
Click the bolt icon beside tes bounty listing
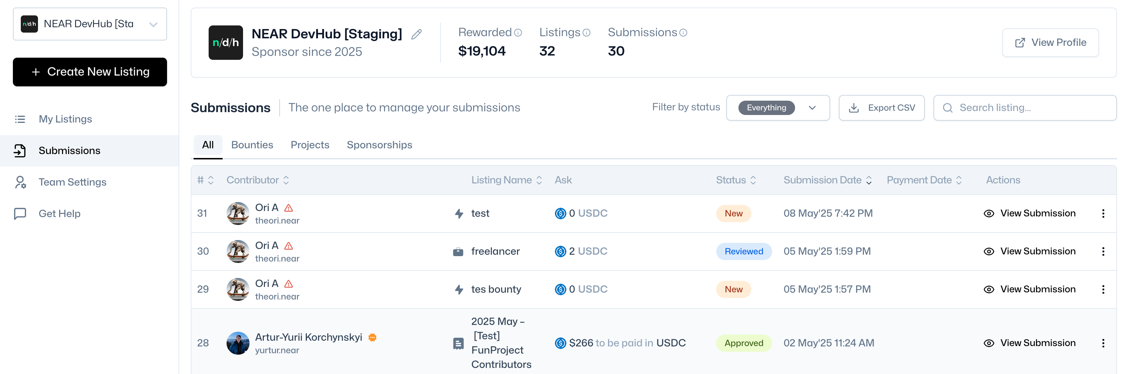pyautogui.click(x=458, y=289)
